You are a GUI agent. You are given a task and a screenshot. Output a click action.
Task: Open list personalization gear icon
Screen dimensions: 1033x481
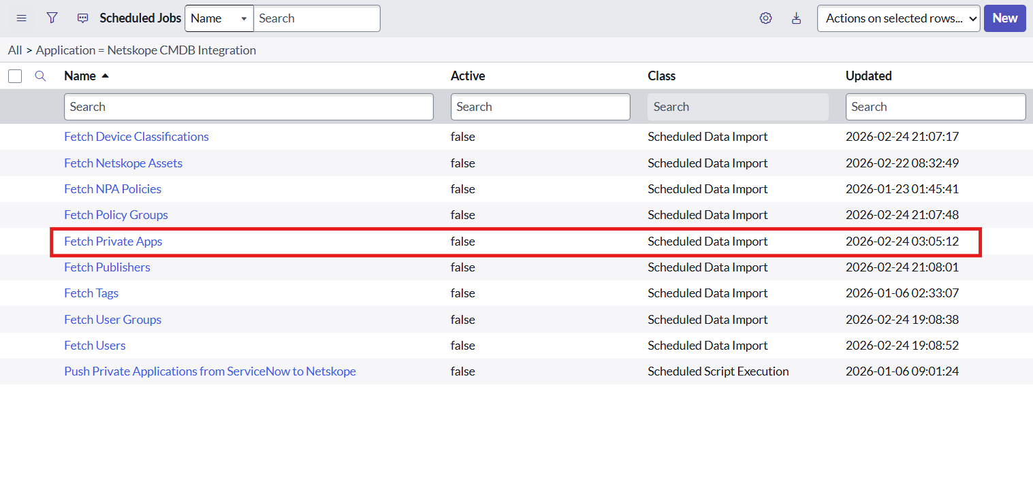click(765, 18)
